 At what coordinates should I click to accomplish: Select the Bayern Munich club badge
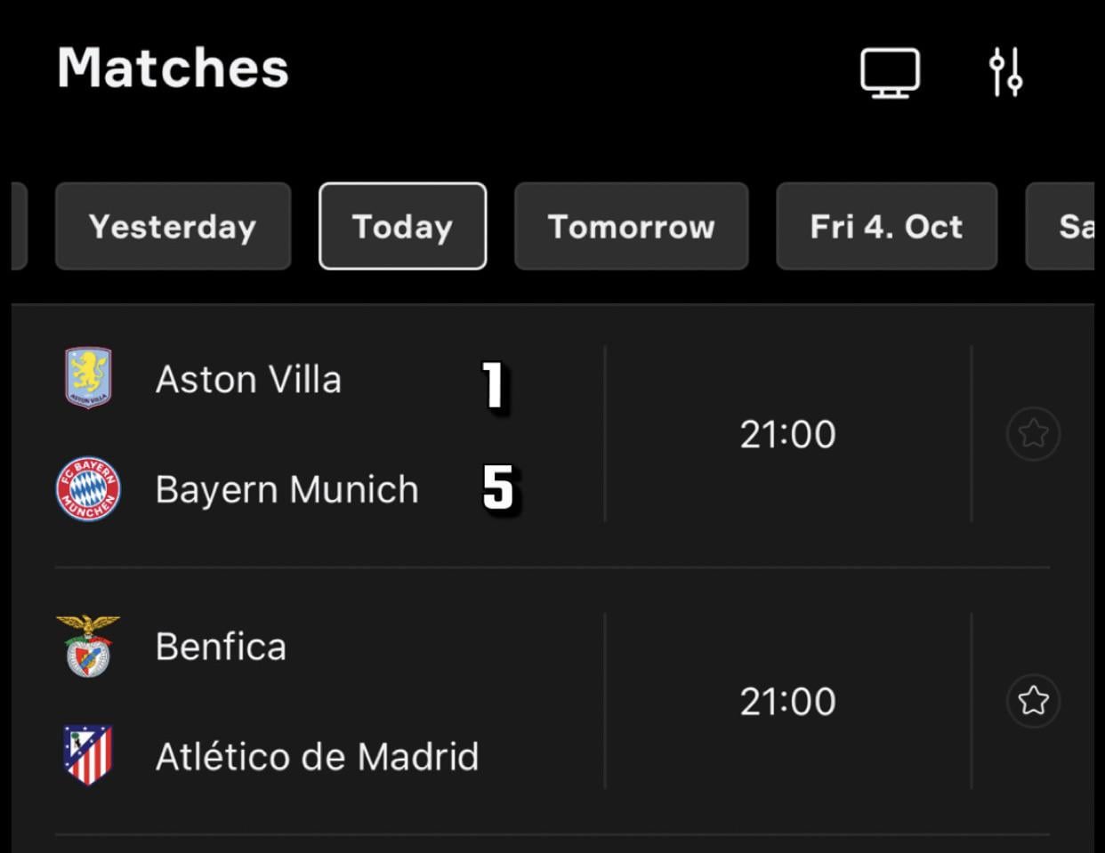pyautogui.click(x=88, y=487)
